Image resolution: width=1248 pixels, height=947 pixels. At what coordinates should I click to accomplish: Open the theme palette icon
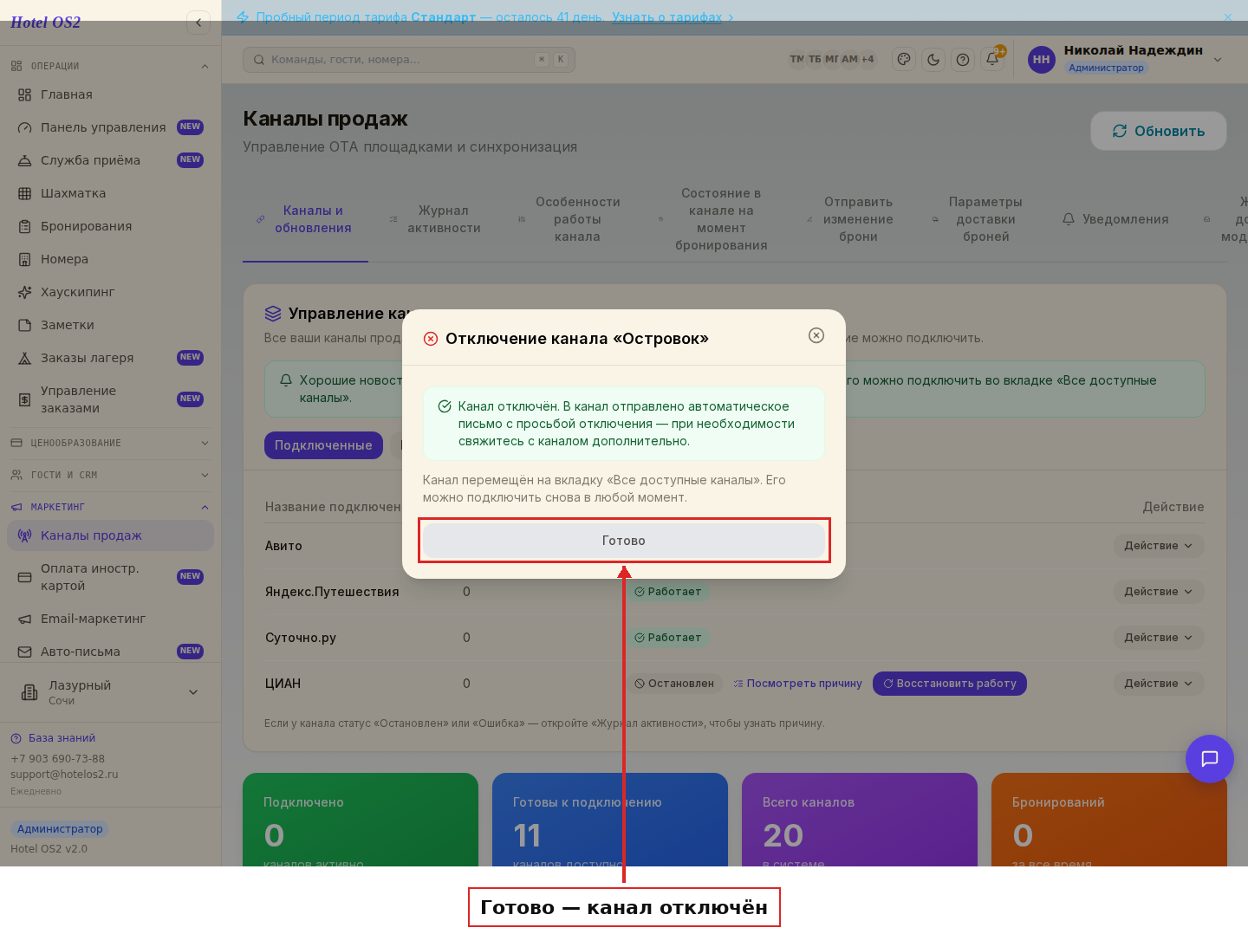904,60
